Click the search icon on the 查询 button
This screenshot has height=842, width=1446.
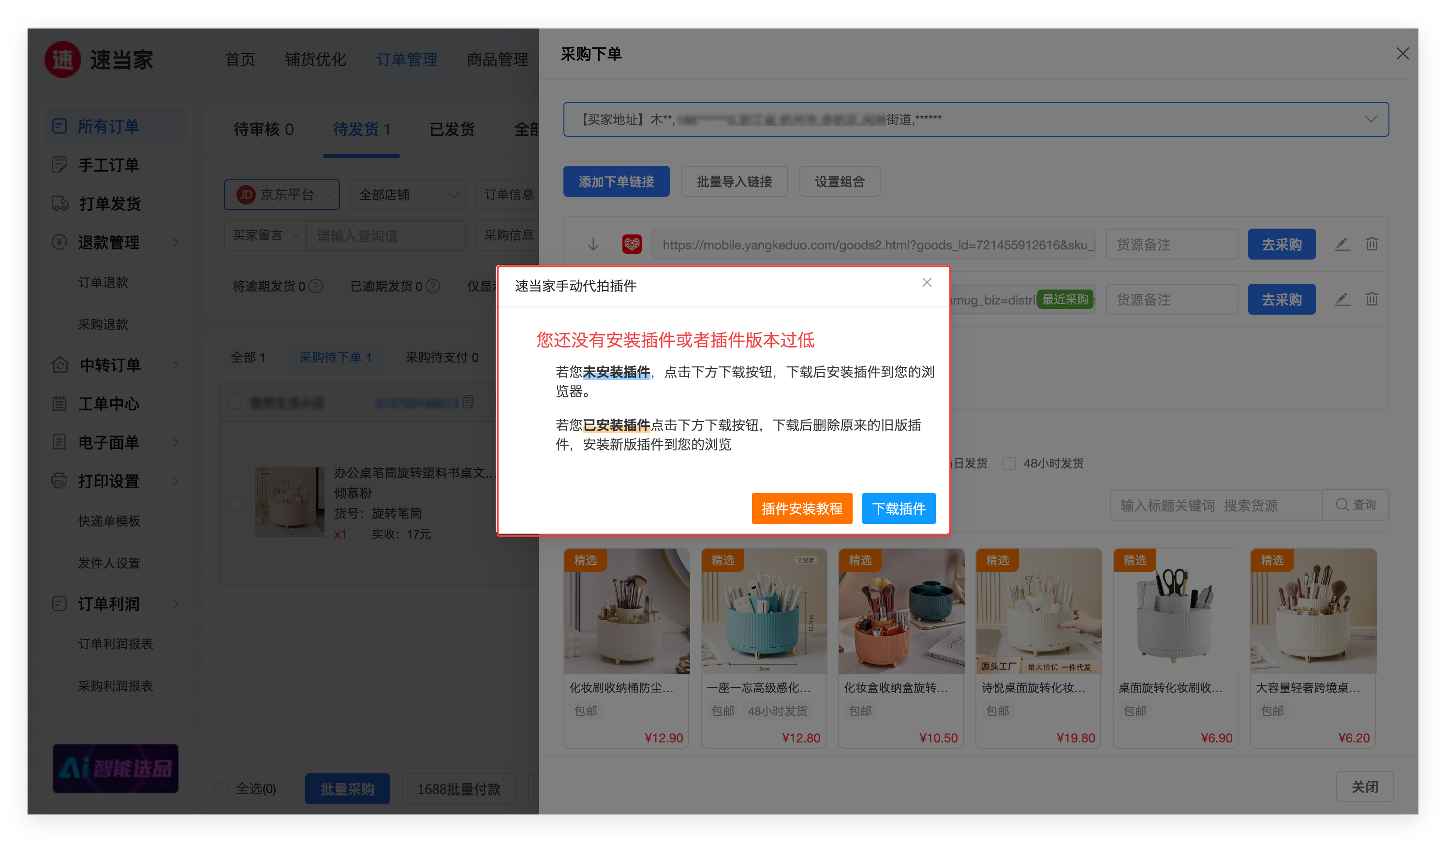1342,505
